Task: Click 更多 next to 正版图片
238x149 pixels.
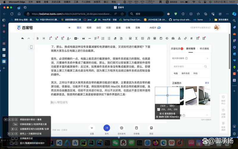Action: (x=207, y=83)
